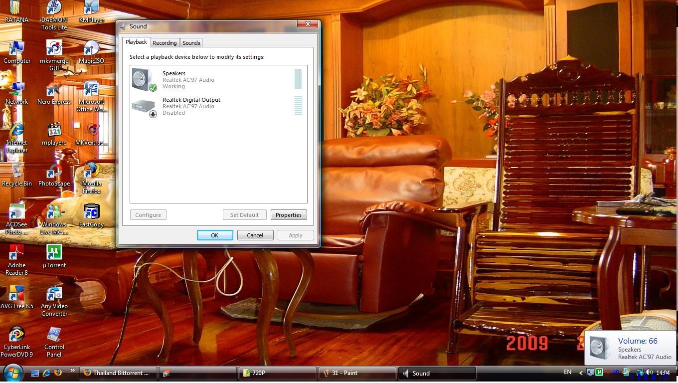The width and height of the screenshot is (678, 383).
Task: Open Nero Express desktop shortcut
Action: pos(54,93)
